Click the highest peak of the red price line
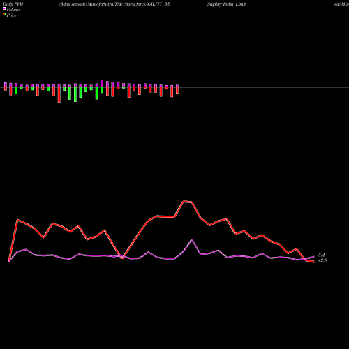The image size is (349, 349). point(184,201)
